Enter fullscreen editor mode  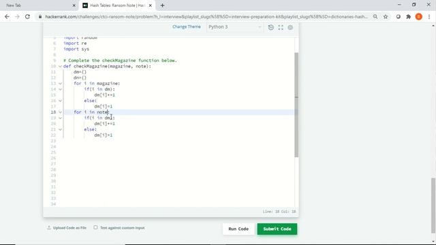tap(281, 27)
